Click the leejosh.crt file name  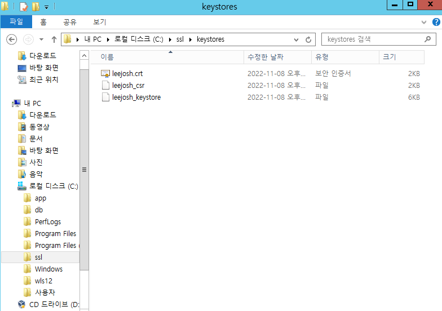coord(127,73)
